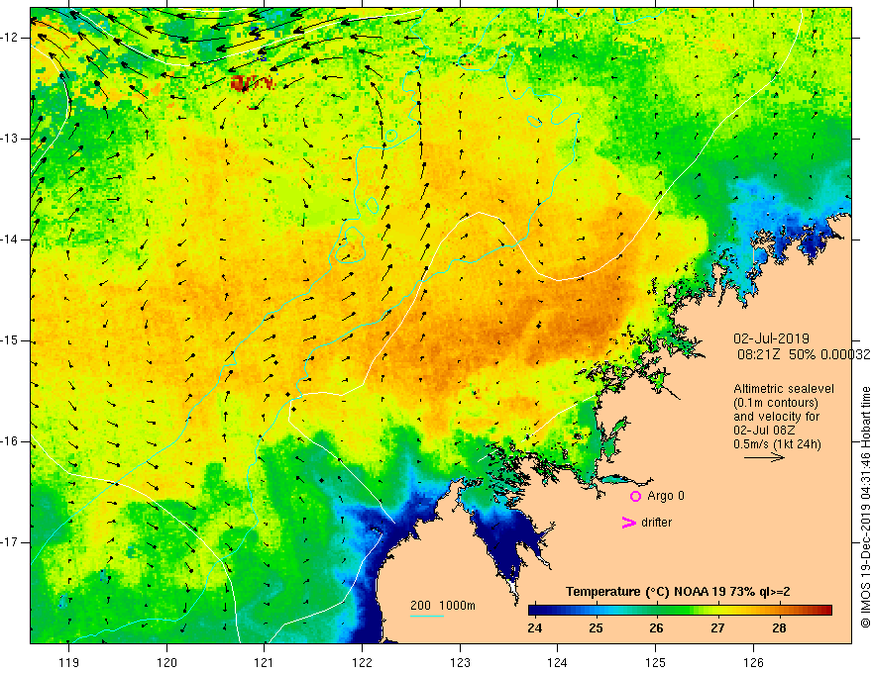Click the 'drifter' legend label
The image size is (872, 673).
(656, 523)
